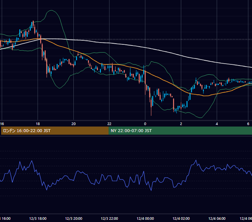Click the ロンドン 16:00-22:00 JST session bar

[55, 131]
